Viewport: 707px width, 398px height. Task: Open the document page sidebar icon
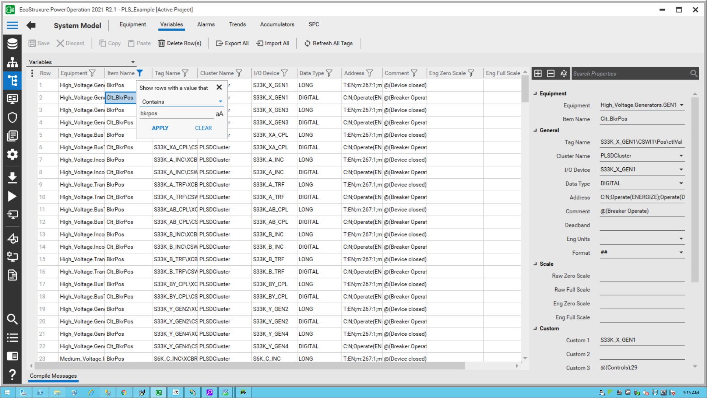[x=12, y=275]
